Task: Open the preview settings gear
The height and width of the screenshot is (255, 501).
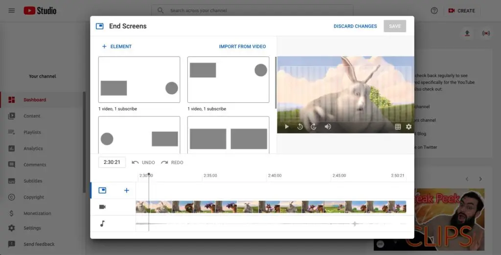Action: point(409,127)
